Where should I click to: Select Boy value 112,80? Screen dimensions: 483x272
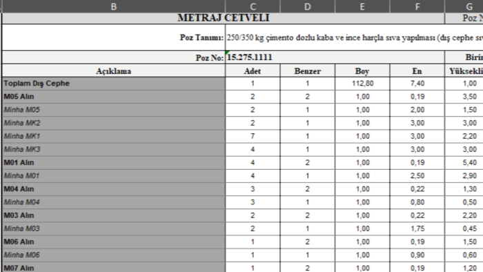click(362, 84)
